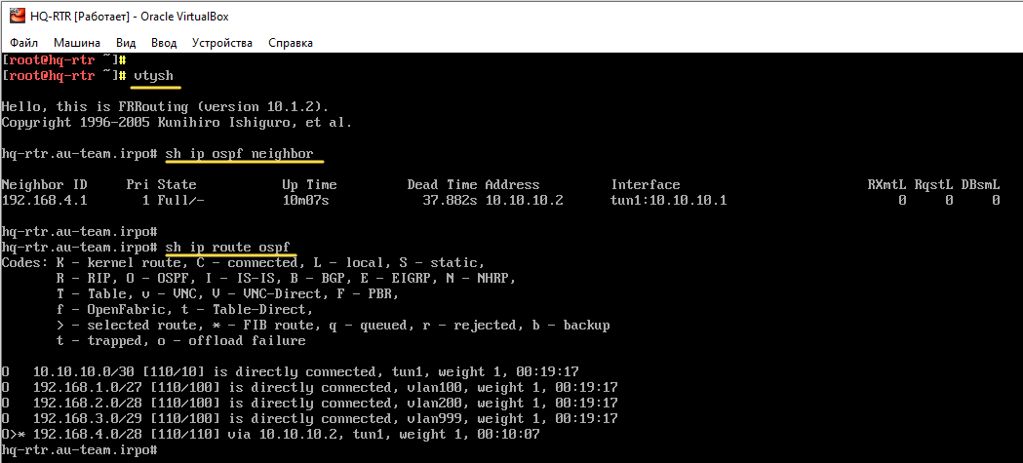Click the Interface column header

coord(645,184)
